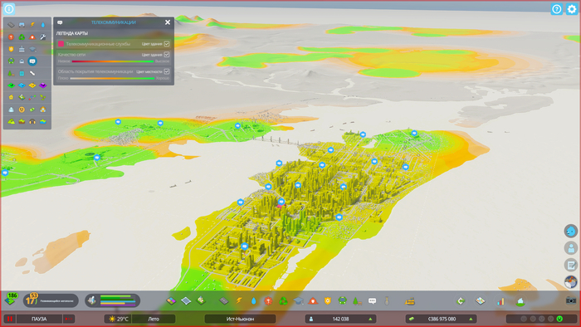This screenshot has width=581, height=327.
Task: Select the public transport bus info view
Action: pos(11,61)
